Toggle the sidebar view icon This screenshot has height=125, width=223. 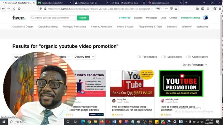(x=203, y=9)
